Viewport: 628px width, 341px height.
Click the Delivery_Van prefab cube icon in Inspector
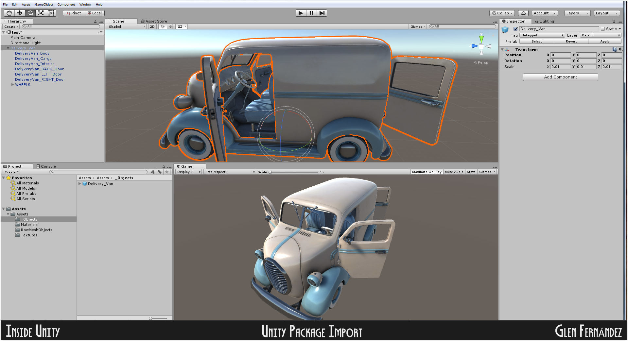pos(505,30)
